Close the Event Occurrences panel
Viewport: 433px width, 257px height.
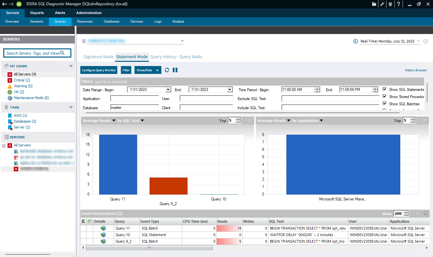(425, 214)
